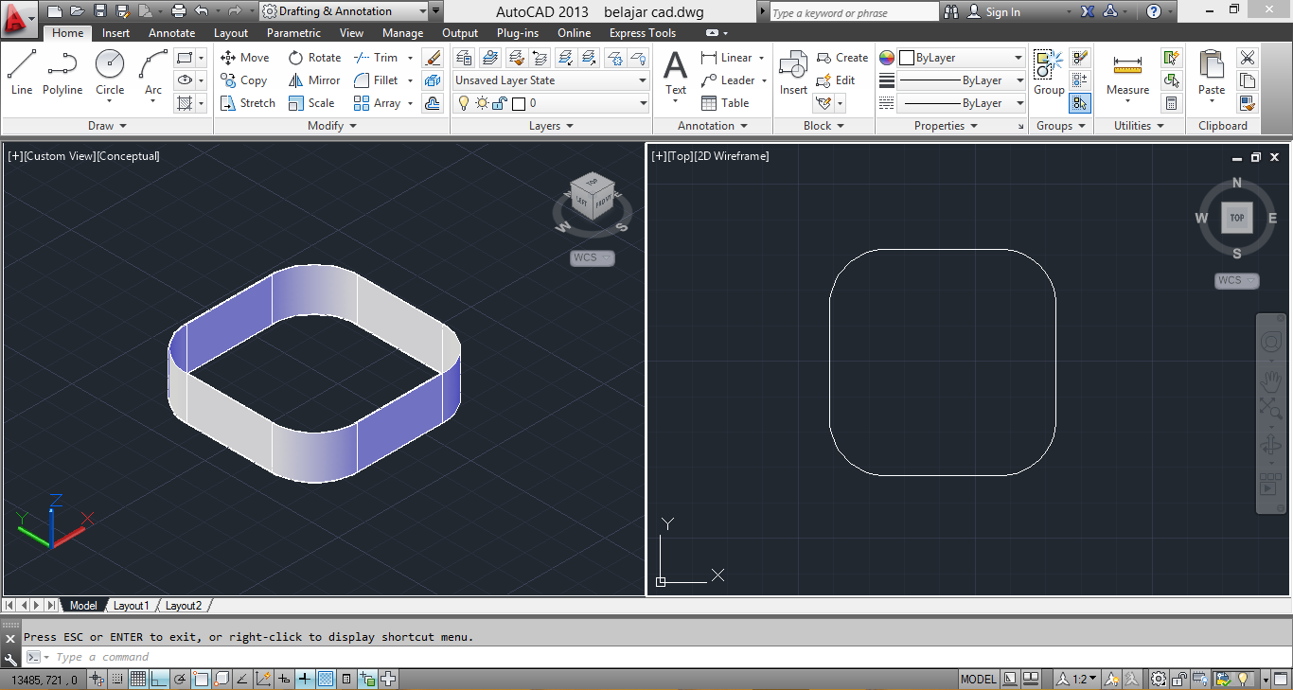Select the Circle tool

(x=110, y=73)
